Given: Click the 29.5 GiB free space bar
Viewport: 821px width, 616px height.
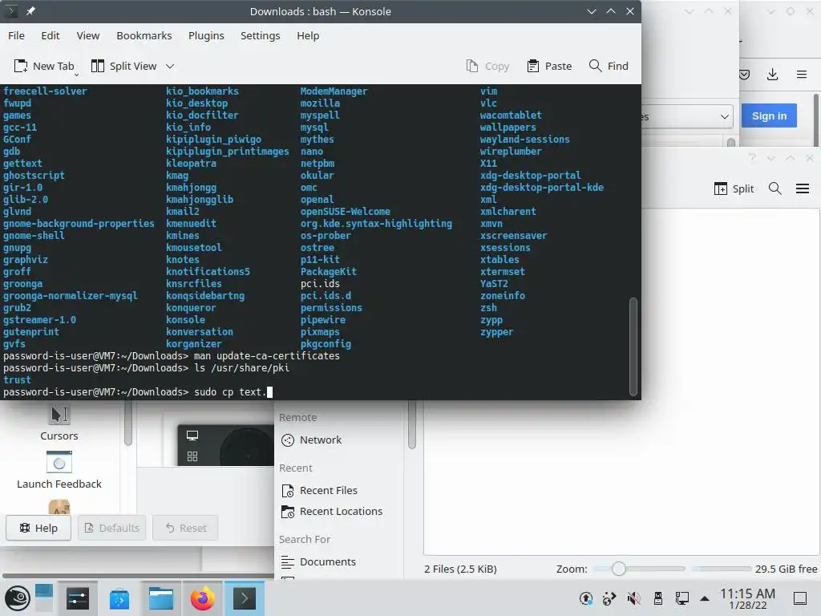Looking at the screenshot, I should (722, 569).
